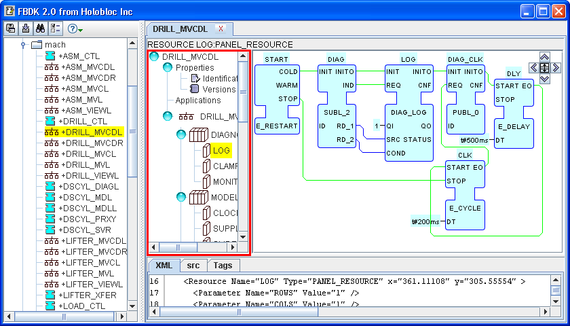Select the CLK E_CYCLE function block
This screenshot has height=326, width=570.
tap(465, 195)
